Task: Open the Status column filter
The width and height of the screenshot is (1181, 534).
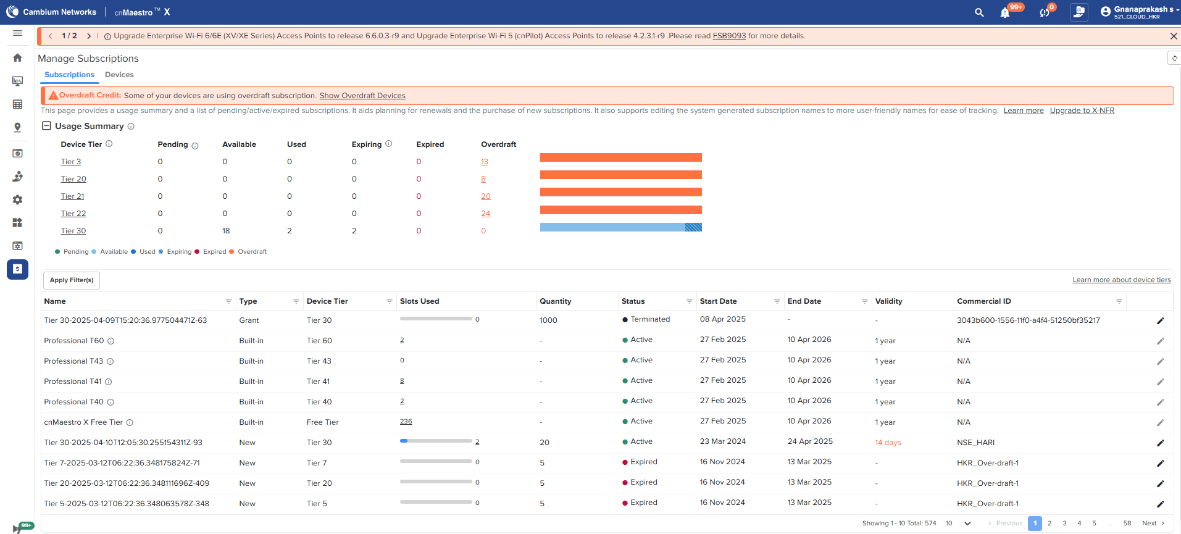Action: coord(689,301)
